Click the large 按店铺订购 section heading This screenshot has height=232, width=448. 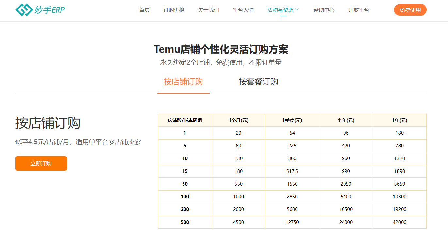[x=48, y=123]
